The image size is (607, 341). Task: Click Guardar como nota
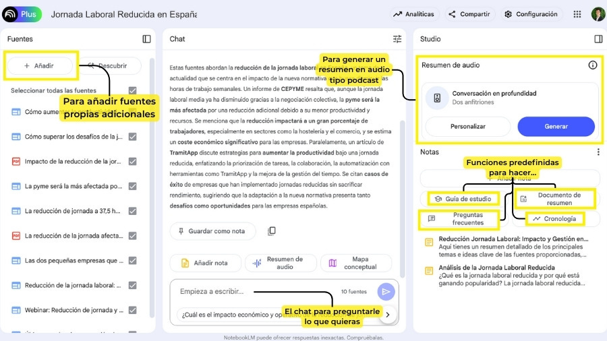pyautogui.click(x=212, y=231)
